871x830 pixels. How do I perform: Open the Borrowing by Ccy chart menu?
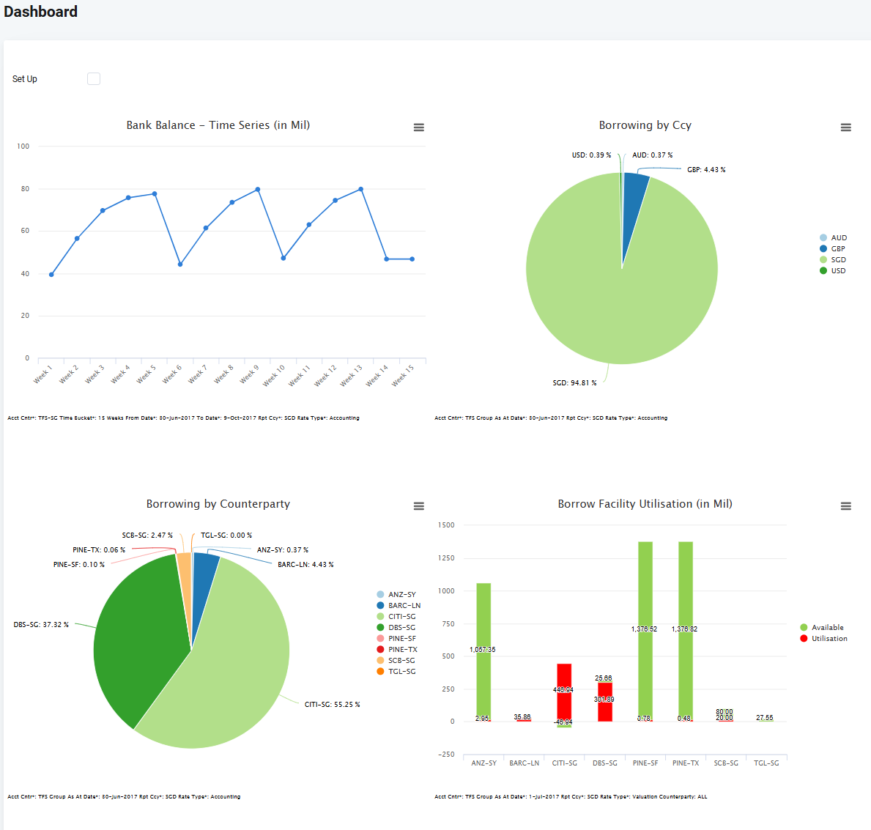pos(845,127)
